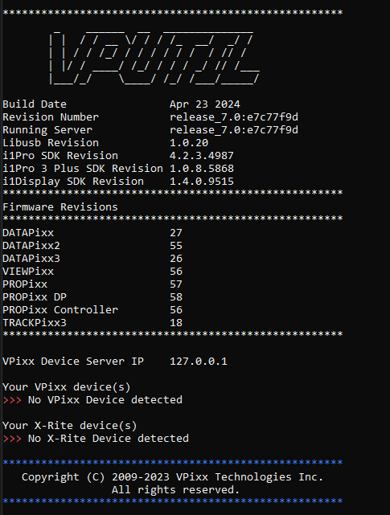Screen dimensions: 390x515
Task: Click the TRACKPixx3 firmware value 18
Action: pyautogui.click(x=176, y=322)
